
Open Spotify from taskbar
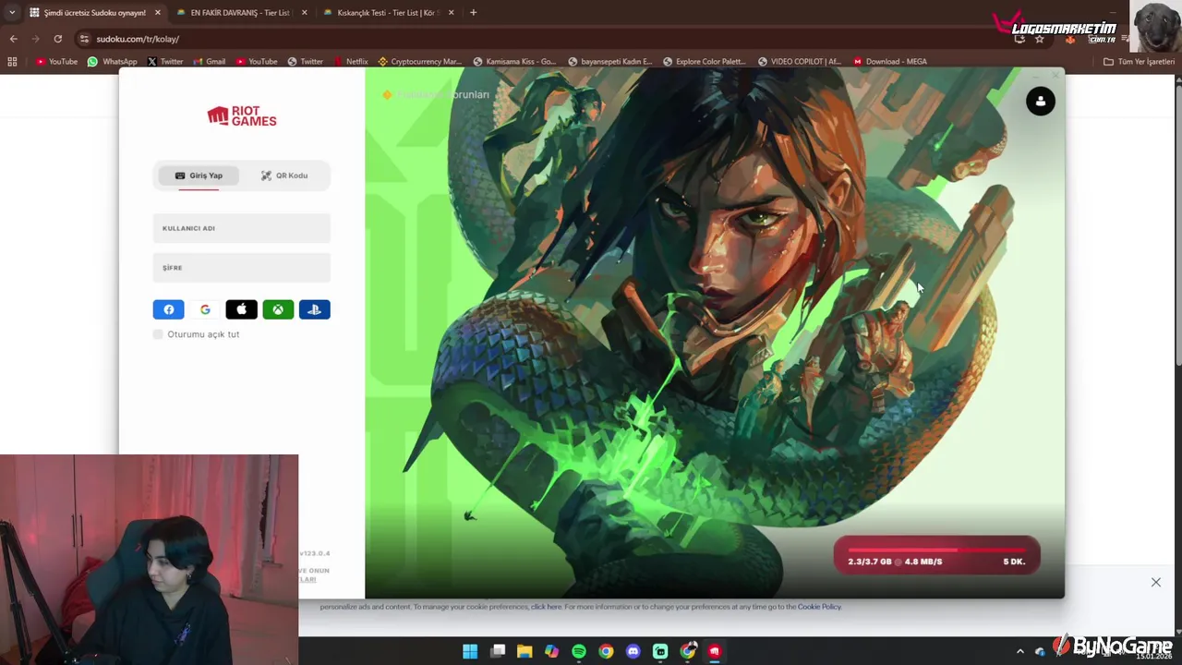tap(579, 651)
